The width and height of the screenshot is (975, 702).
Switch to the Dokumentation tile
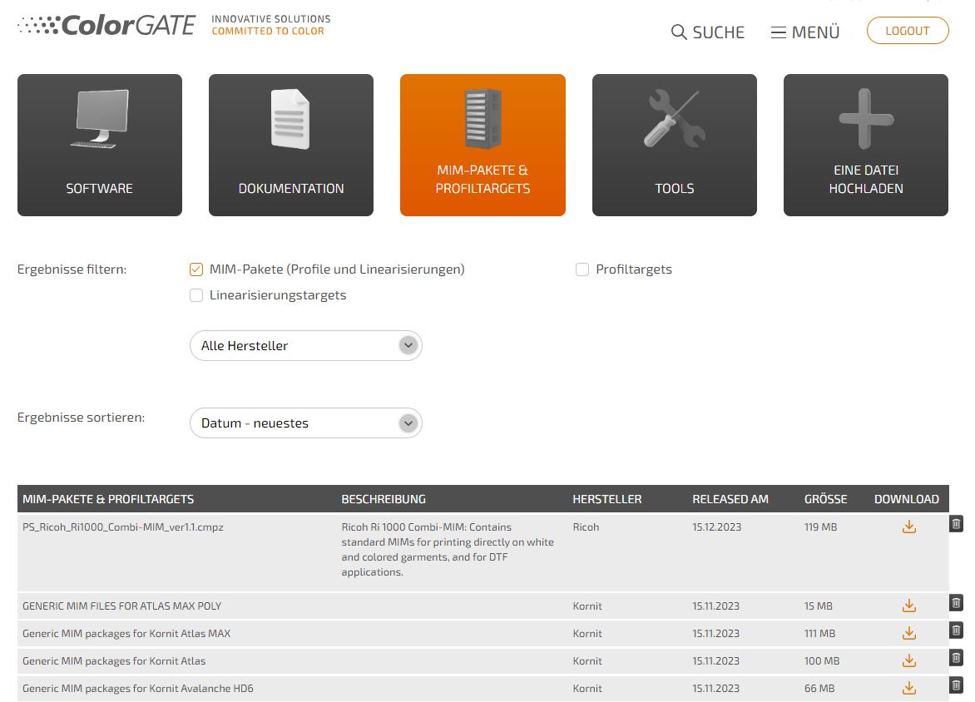coord(291,146)
